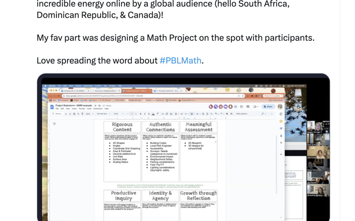The width and height of the screenshot is (355, 221).
Task: Click the font size field showing 11
Action: coord(132,114)
